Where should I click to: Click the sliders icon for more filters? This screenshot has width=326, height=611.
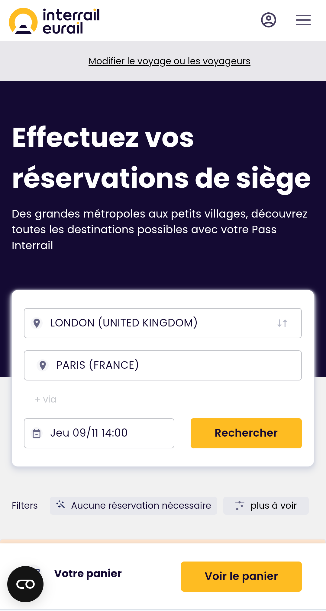coord(240,505)
